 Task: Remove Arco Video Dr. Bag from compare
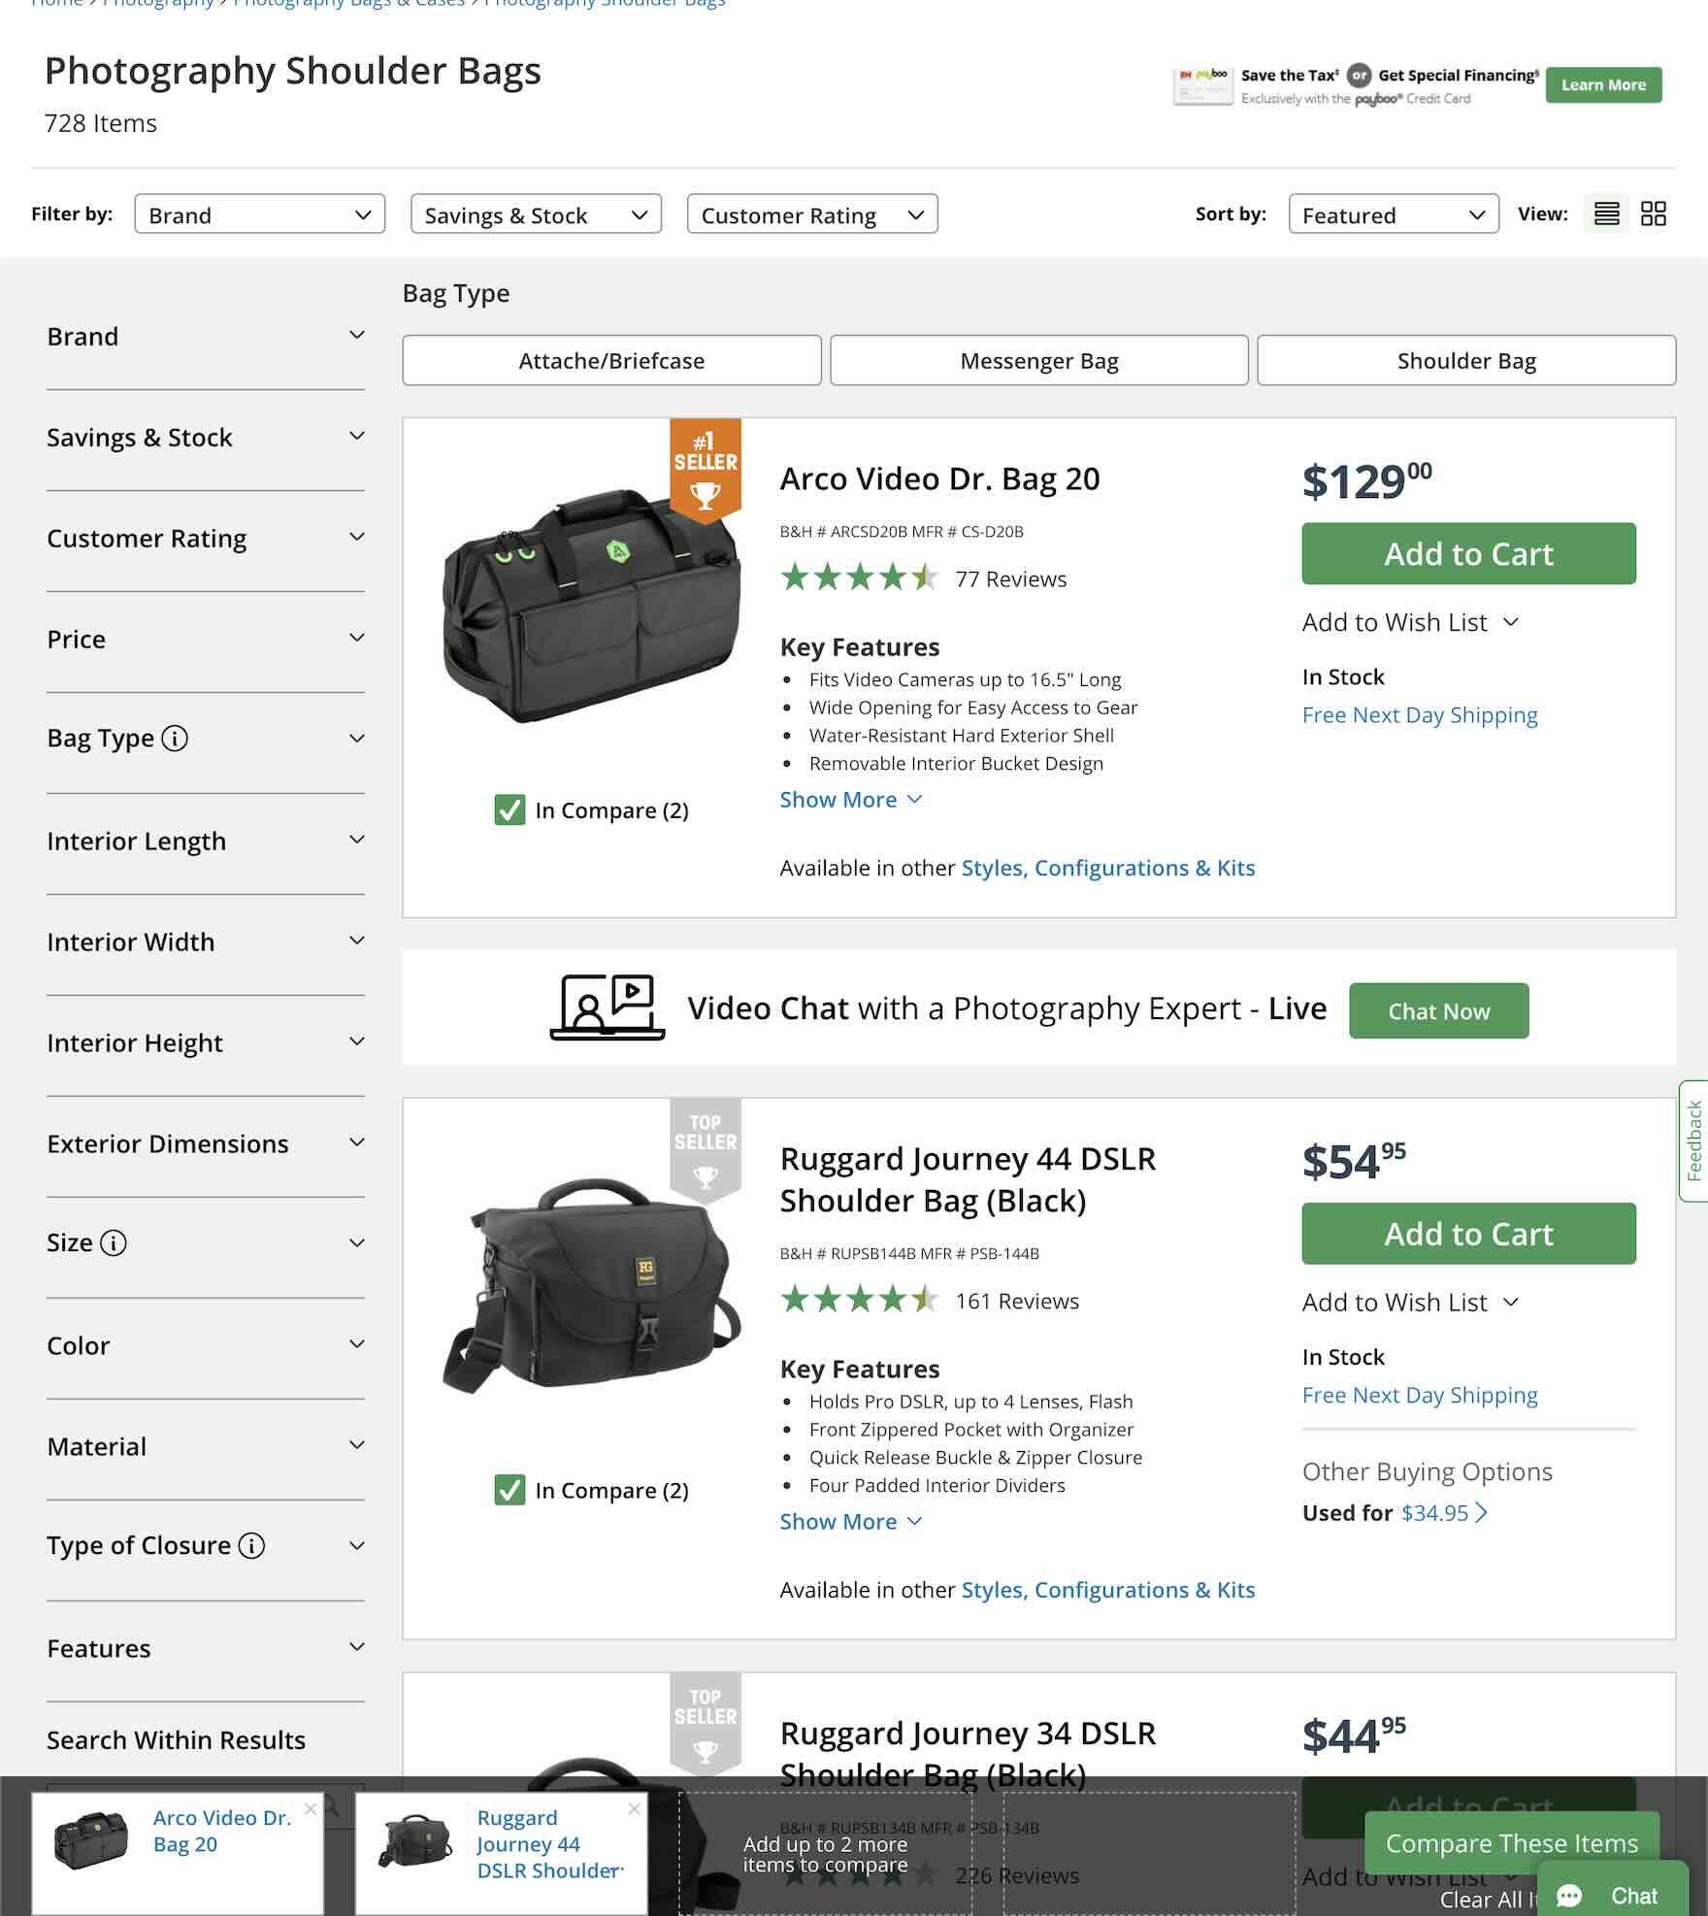[311, 1808]
